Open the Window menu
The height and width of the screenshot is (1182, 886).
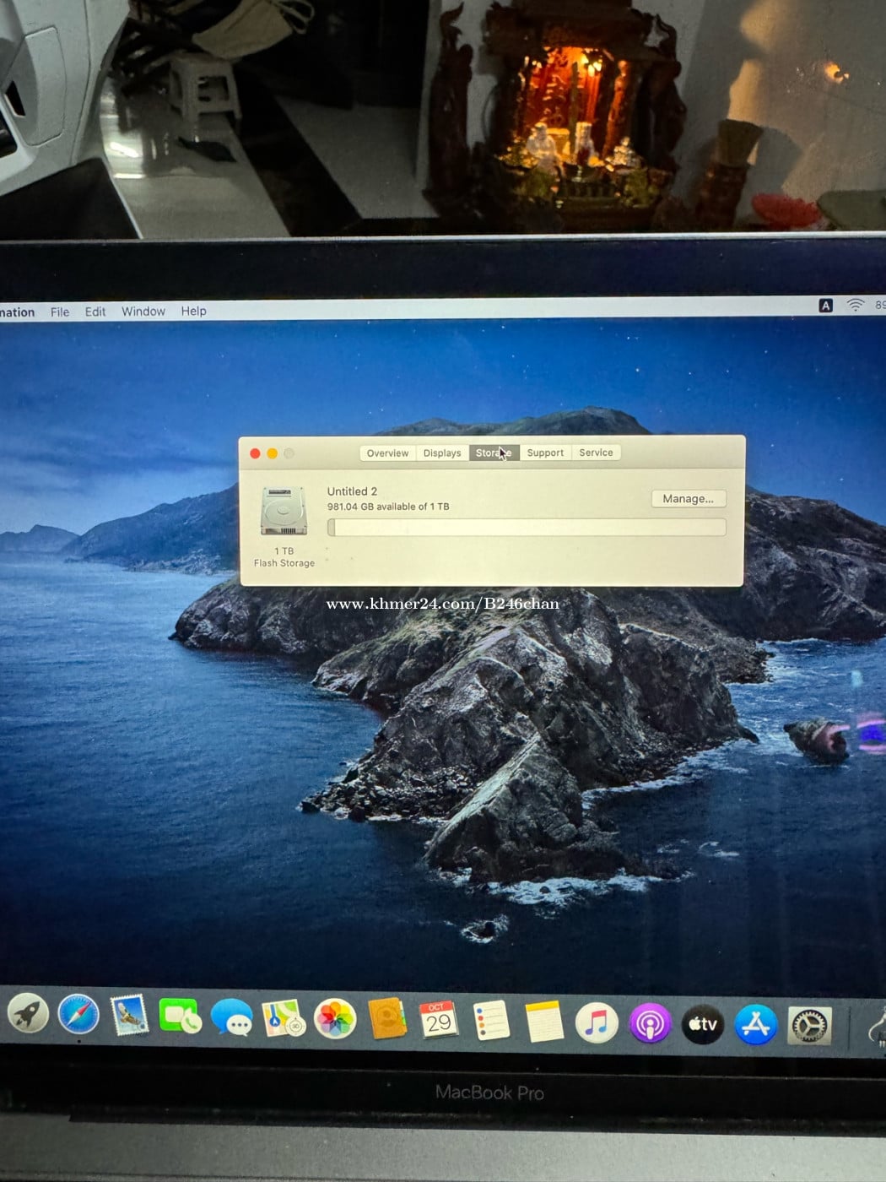[x=143, y=312]
